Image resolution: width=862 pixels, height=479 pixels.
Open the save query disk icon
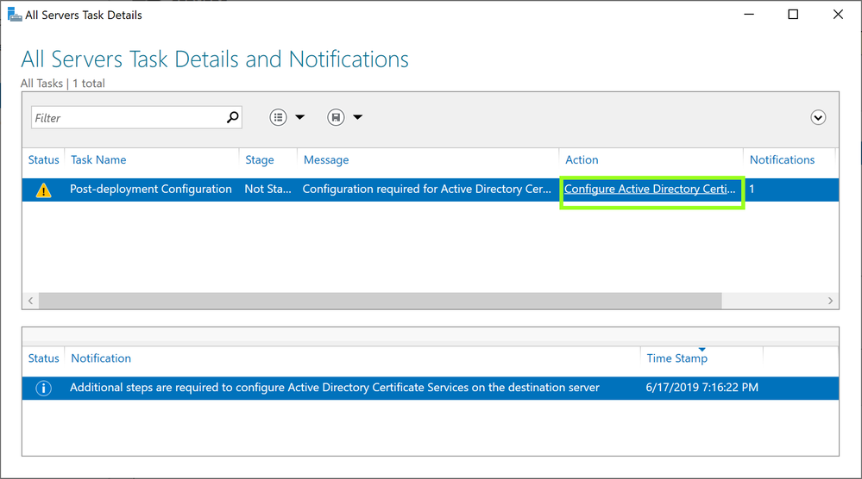tap(336, 117)
